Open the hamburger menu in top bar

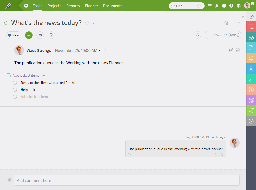click(210, 6)
